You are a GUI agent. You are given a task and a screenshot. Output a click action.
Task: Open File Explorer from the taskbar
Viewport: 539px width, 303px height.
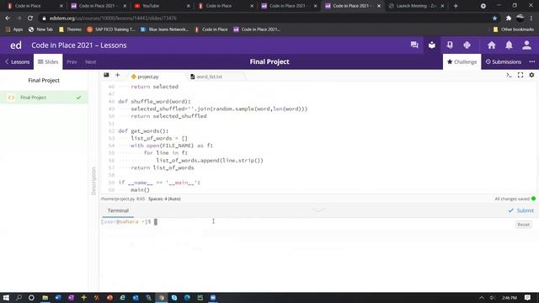45,297
